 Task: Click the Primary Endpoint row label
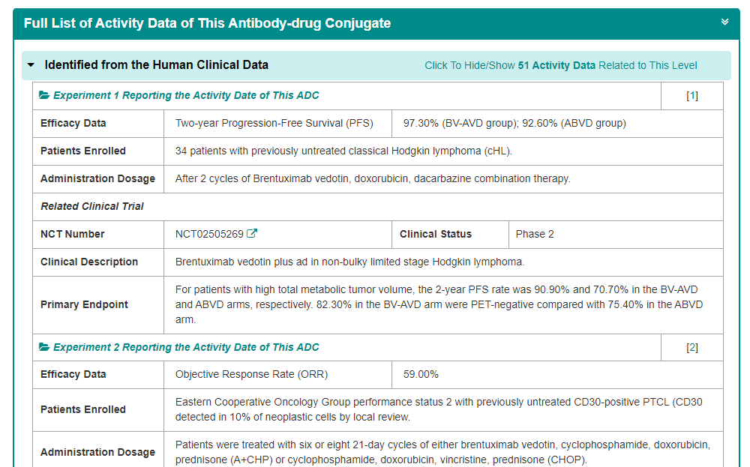tap(84, 305)
